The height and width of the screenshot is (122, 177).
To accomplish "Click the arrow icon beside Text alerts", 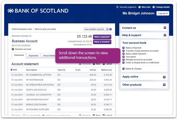I will point(123,57).
